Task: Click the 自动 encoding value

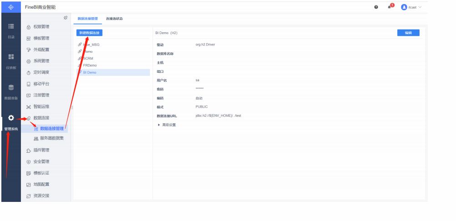Action: pos(199,98)
